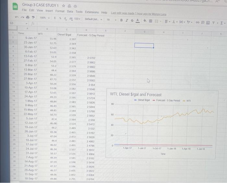227x183 pixels.
Task: Open the fill color picker
Action: (145, 21)
